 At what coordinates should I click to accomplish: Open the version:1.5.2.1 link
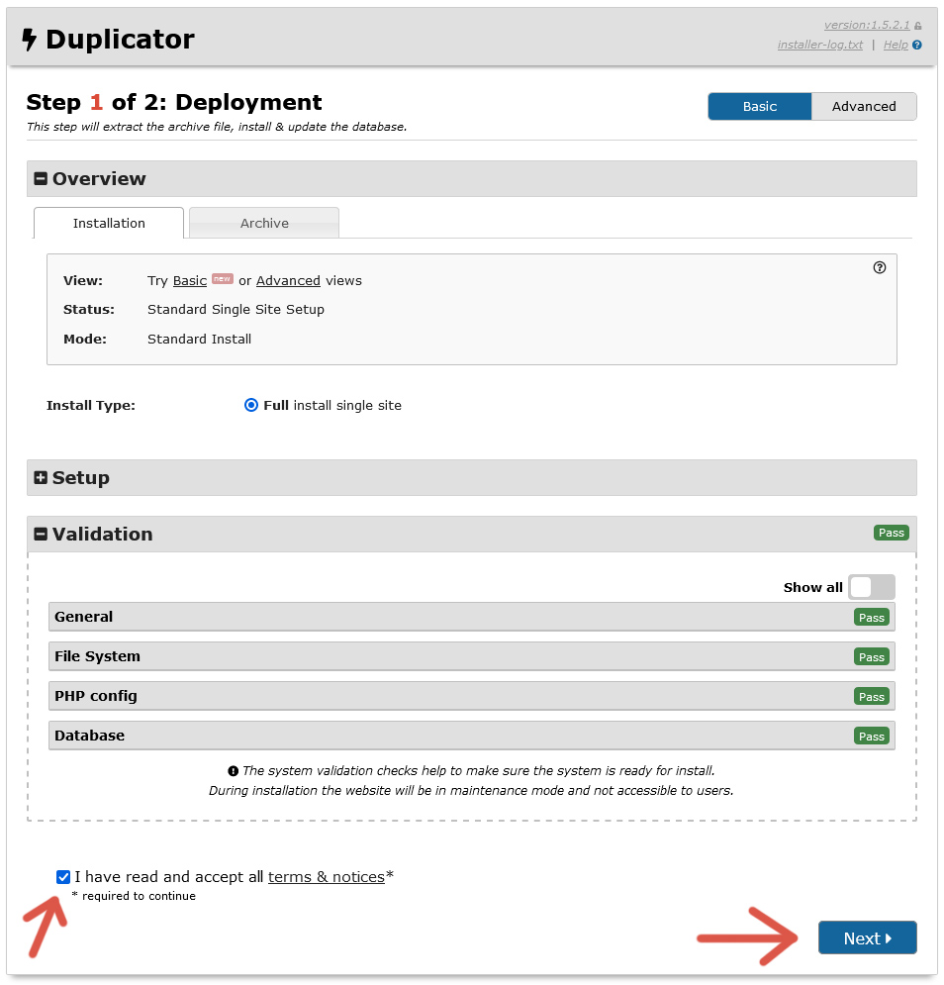coord(867,25)
